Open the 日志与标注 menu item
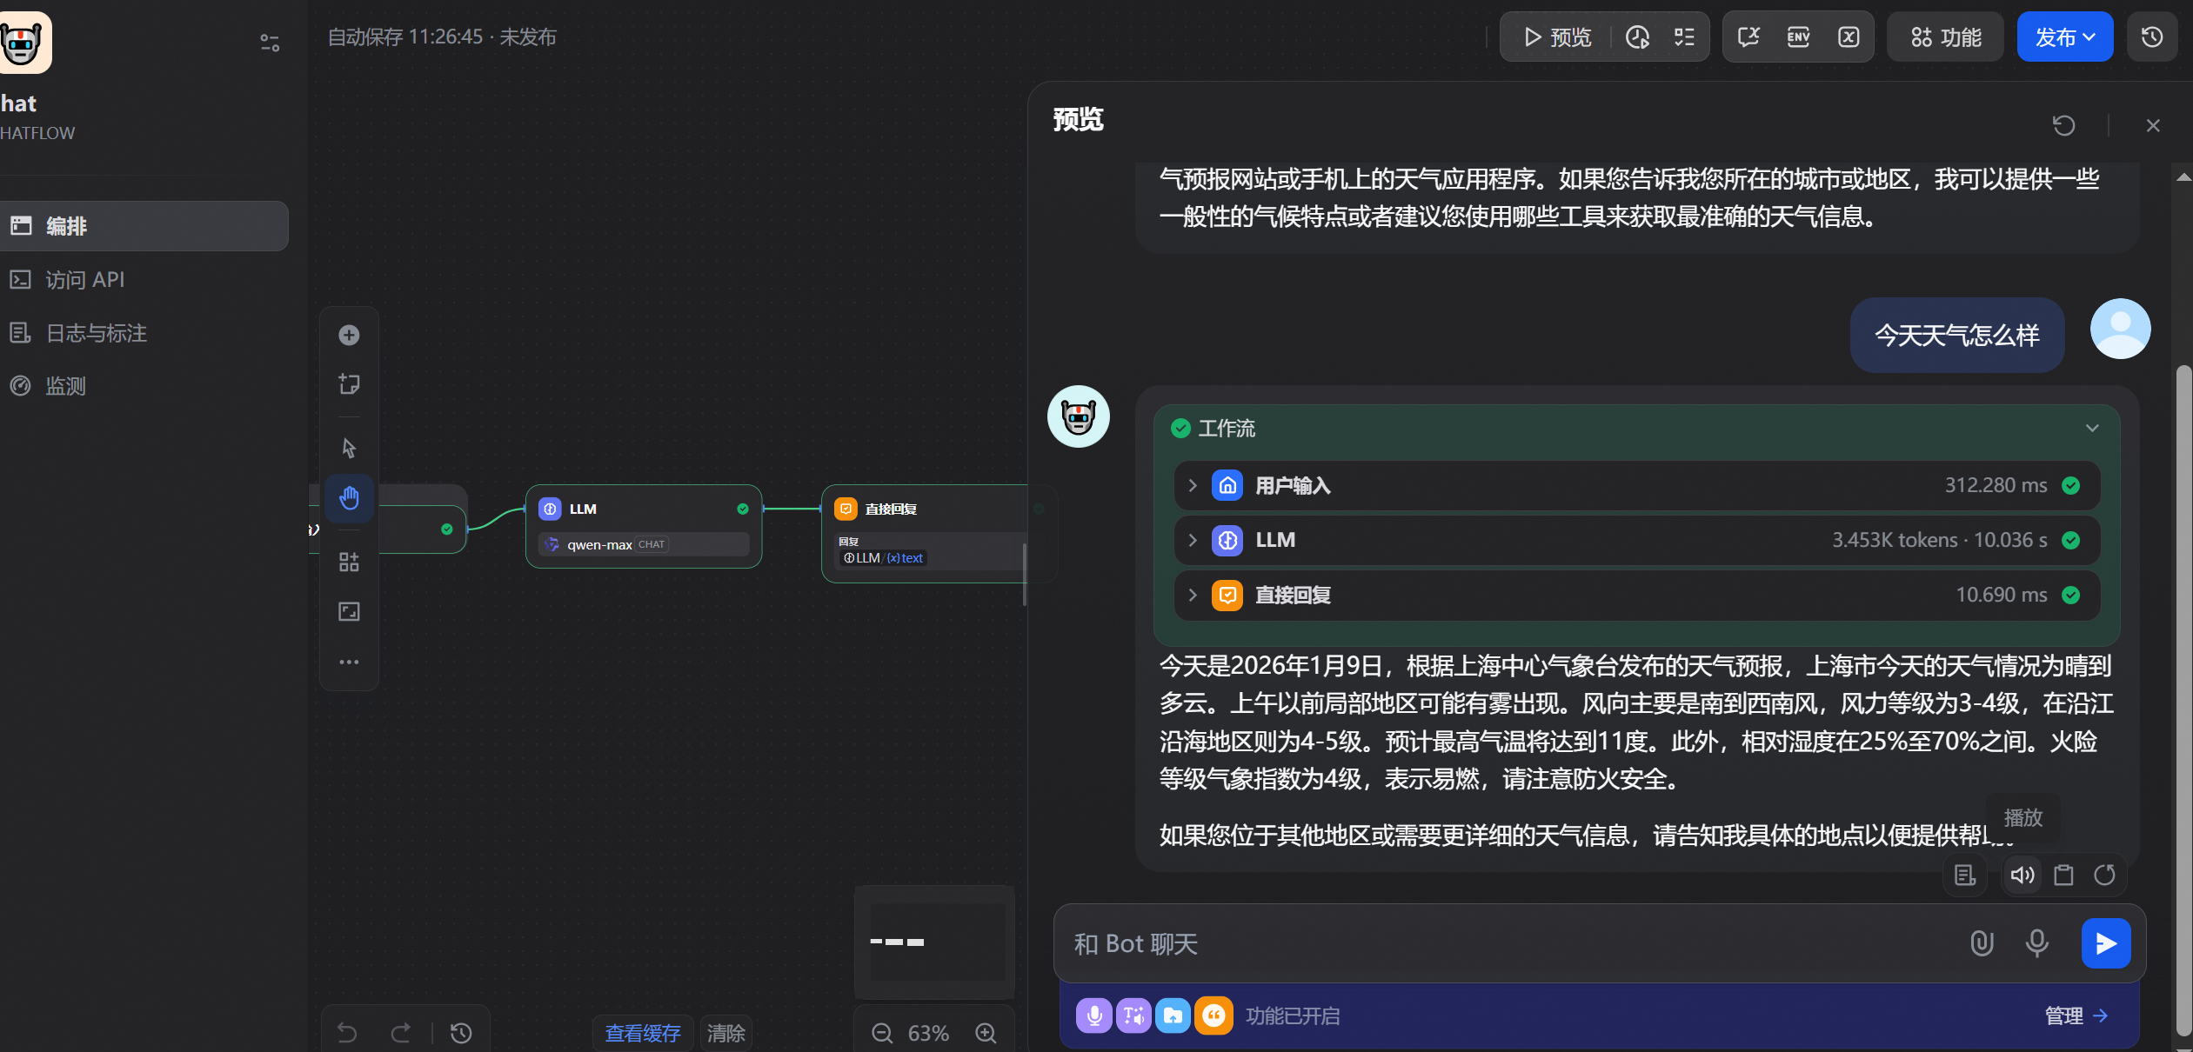This screenshot has height=1052, width=2193. point(96,333)
